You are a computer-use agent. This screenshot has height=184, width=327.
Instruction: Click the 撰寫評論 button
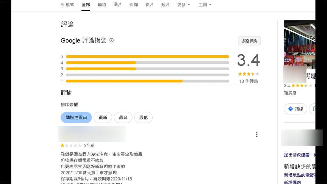pyautogui.click(x=249, y=41)
